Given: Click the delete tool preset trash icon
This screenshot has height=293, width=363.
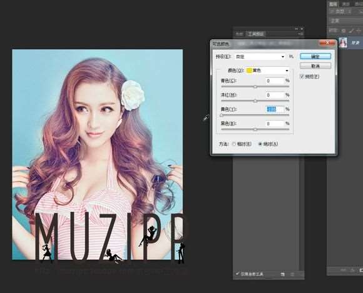Looking at the screenshot, I should pyautogui.click(x=292, y=274).
